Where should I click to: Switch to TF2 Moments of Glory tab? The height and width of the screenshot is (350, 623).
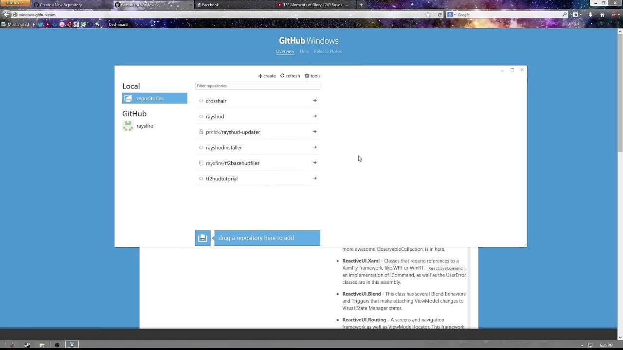click(315, 5)
